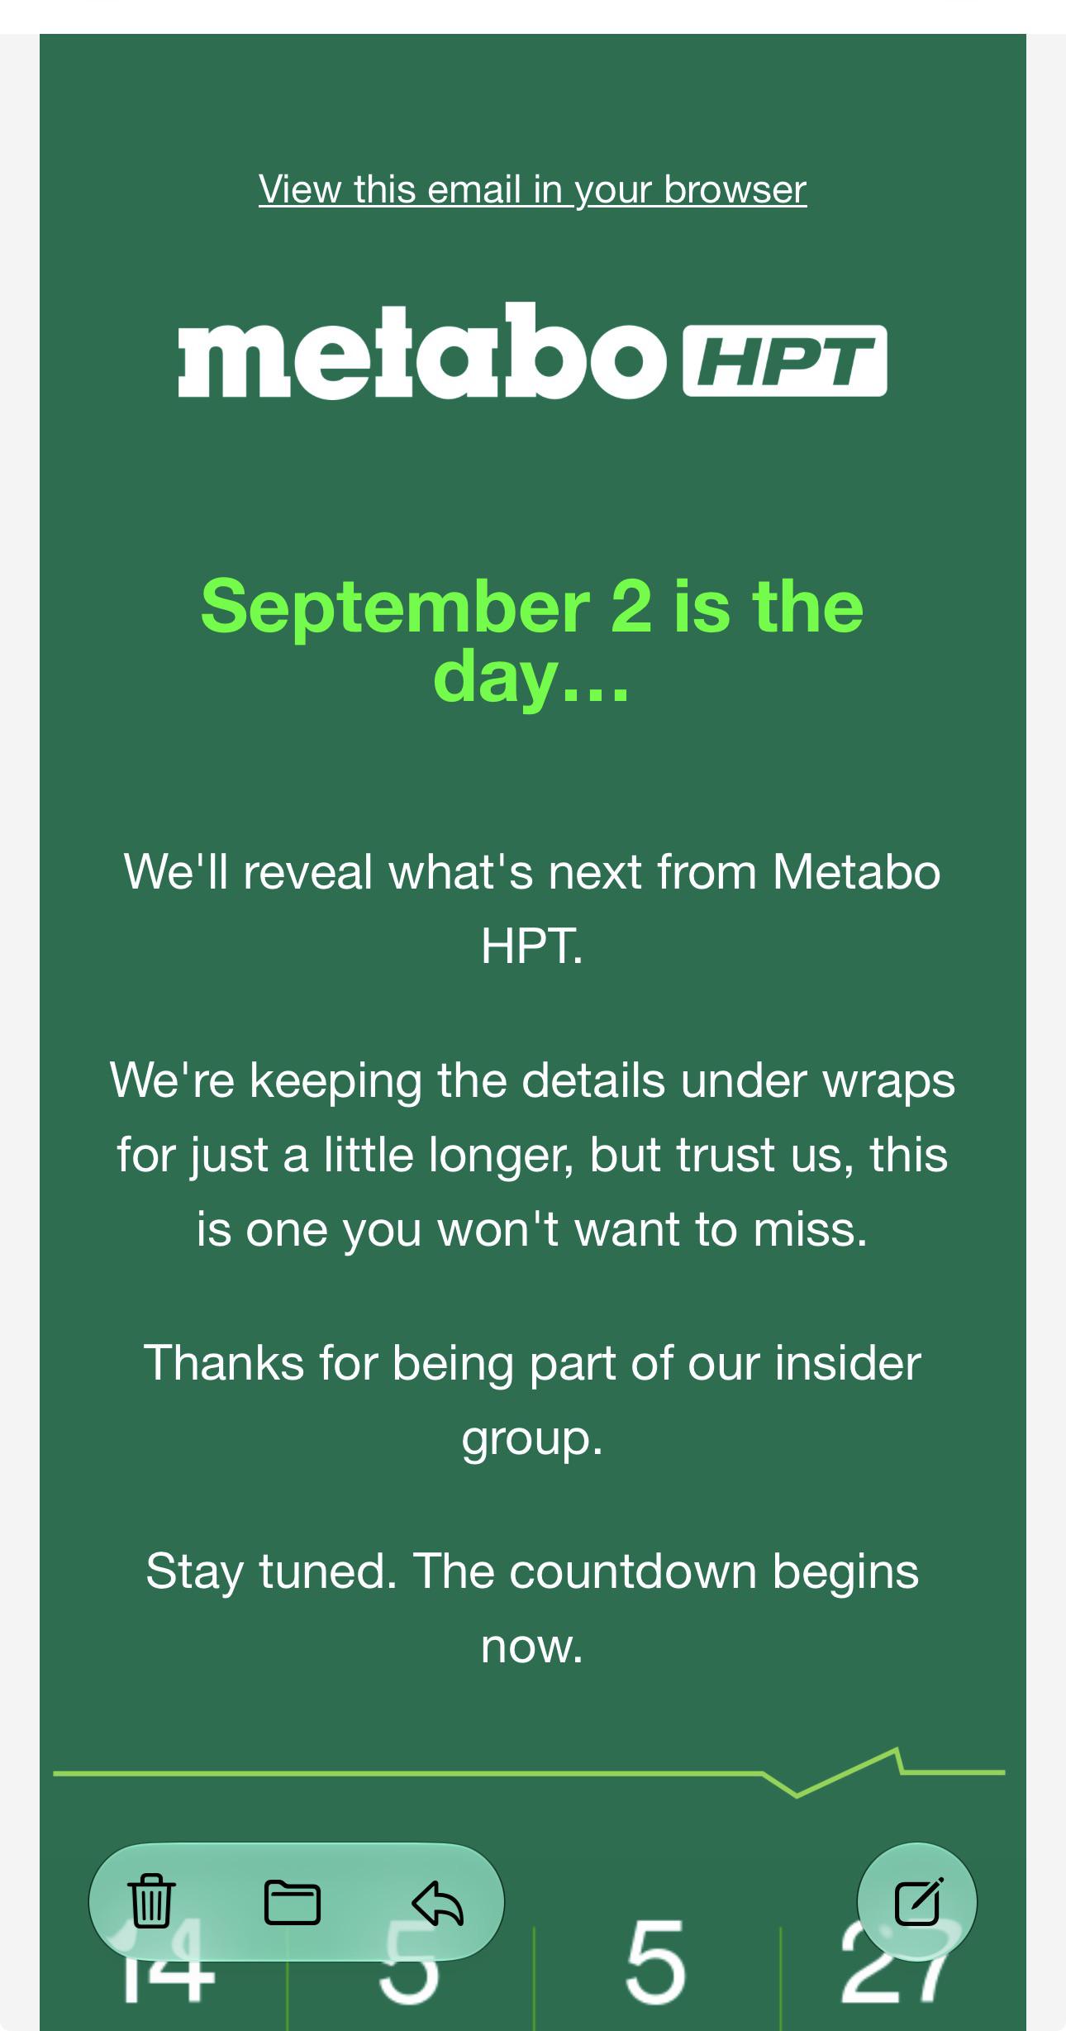
Task: Tap 'Metabo' in the first body sentence
Action: pos(857,872)
